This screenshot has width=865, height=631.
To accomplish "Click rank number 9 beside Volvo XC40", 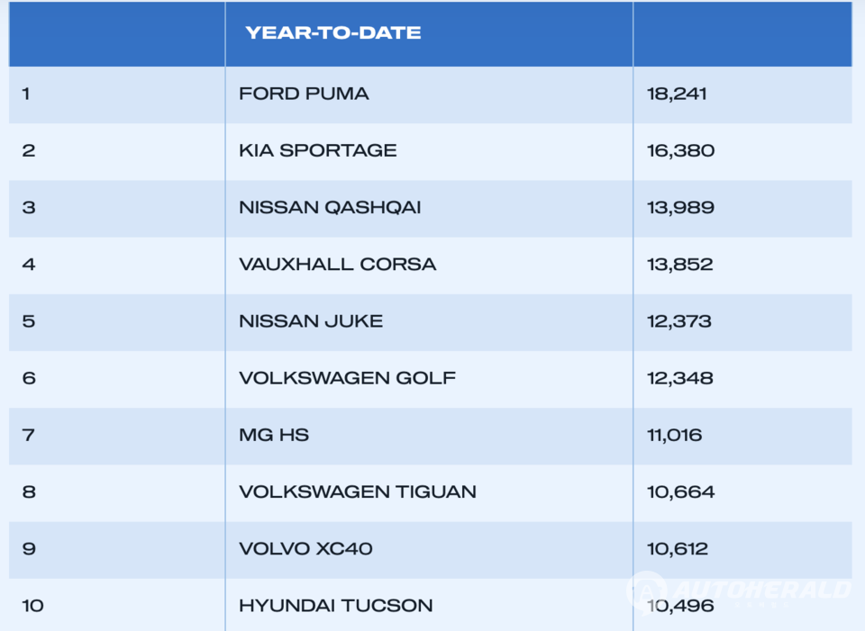I will (29, 549).
